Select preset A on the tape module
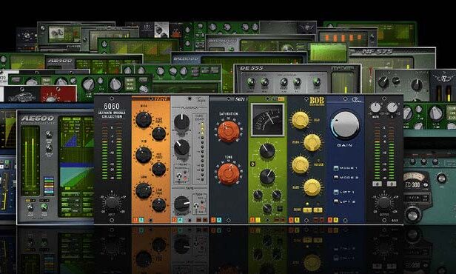Screen dimensions: 456x274 click(174, 220)
